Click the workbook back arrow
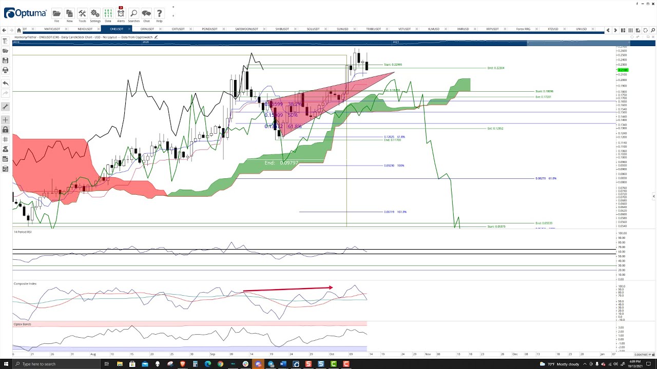657x369 pixels. (5, 30)
